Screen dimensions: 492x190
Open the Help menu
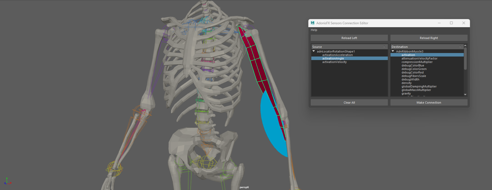pos(314,30)
